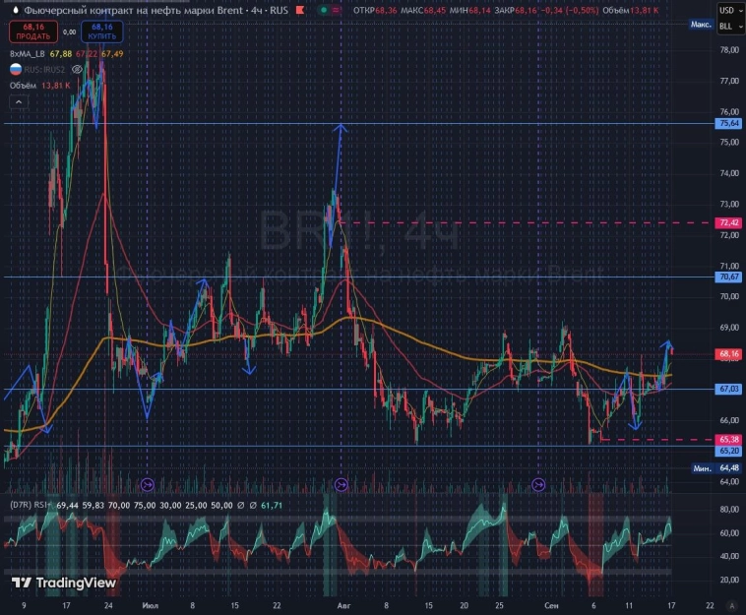The image size is (746, 615).
Task: Click the Russian flag icon of RUS:IRUS2
Action: coord(16,70)
